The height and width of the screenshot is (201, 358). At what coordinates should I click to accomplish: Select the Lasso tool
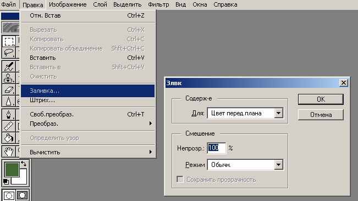(9, 53)
